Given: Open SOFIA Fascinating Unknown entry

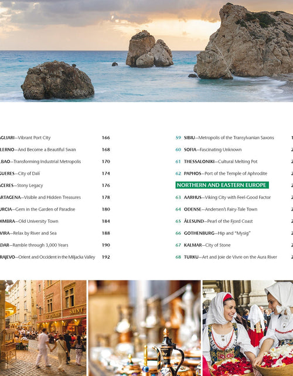Looking at the screenshot, I should tap(213, 150).
